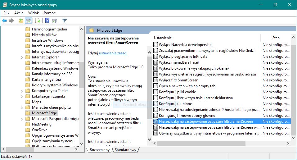Open the Akcja menu
297x160 pixels.
tap(19, 13)
